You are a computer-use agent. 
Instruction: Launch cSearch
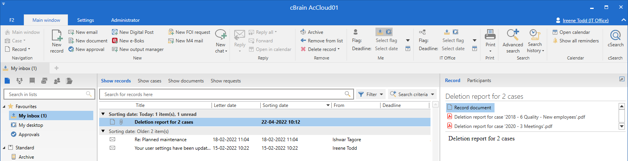[x=615, y=36]
